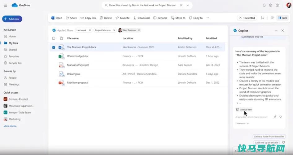Image resolution: width=293 pixels, height=155 pixels.
Task: Open Fabrikam proposal file name
Action: coord(77,83)
